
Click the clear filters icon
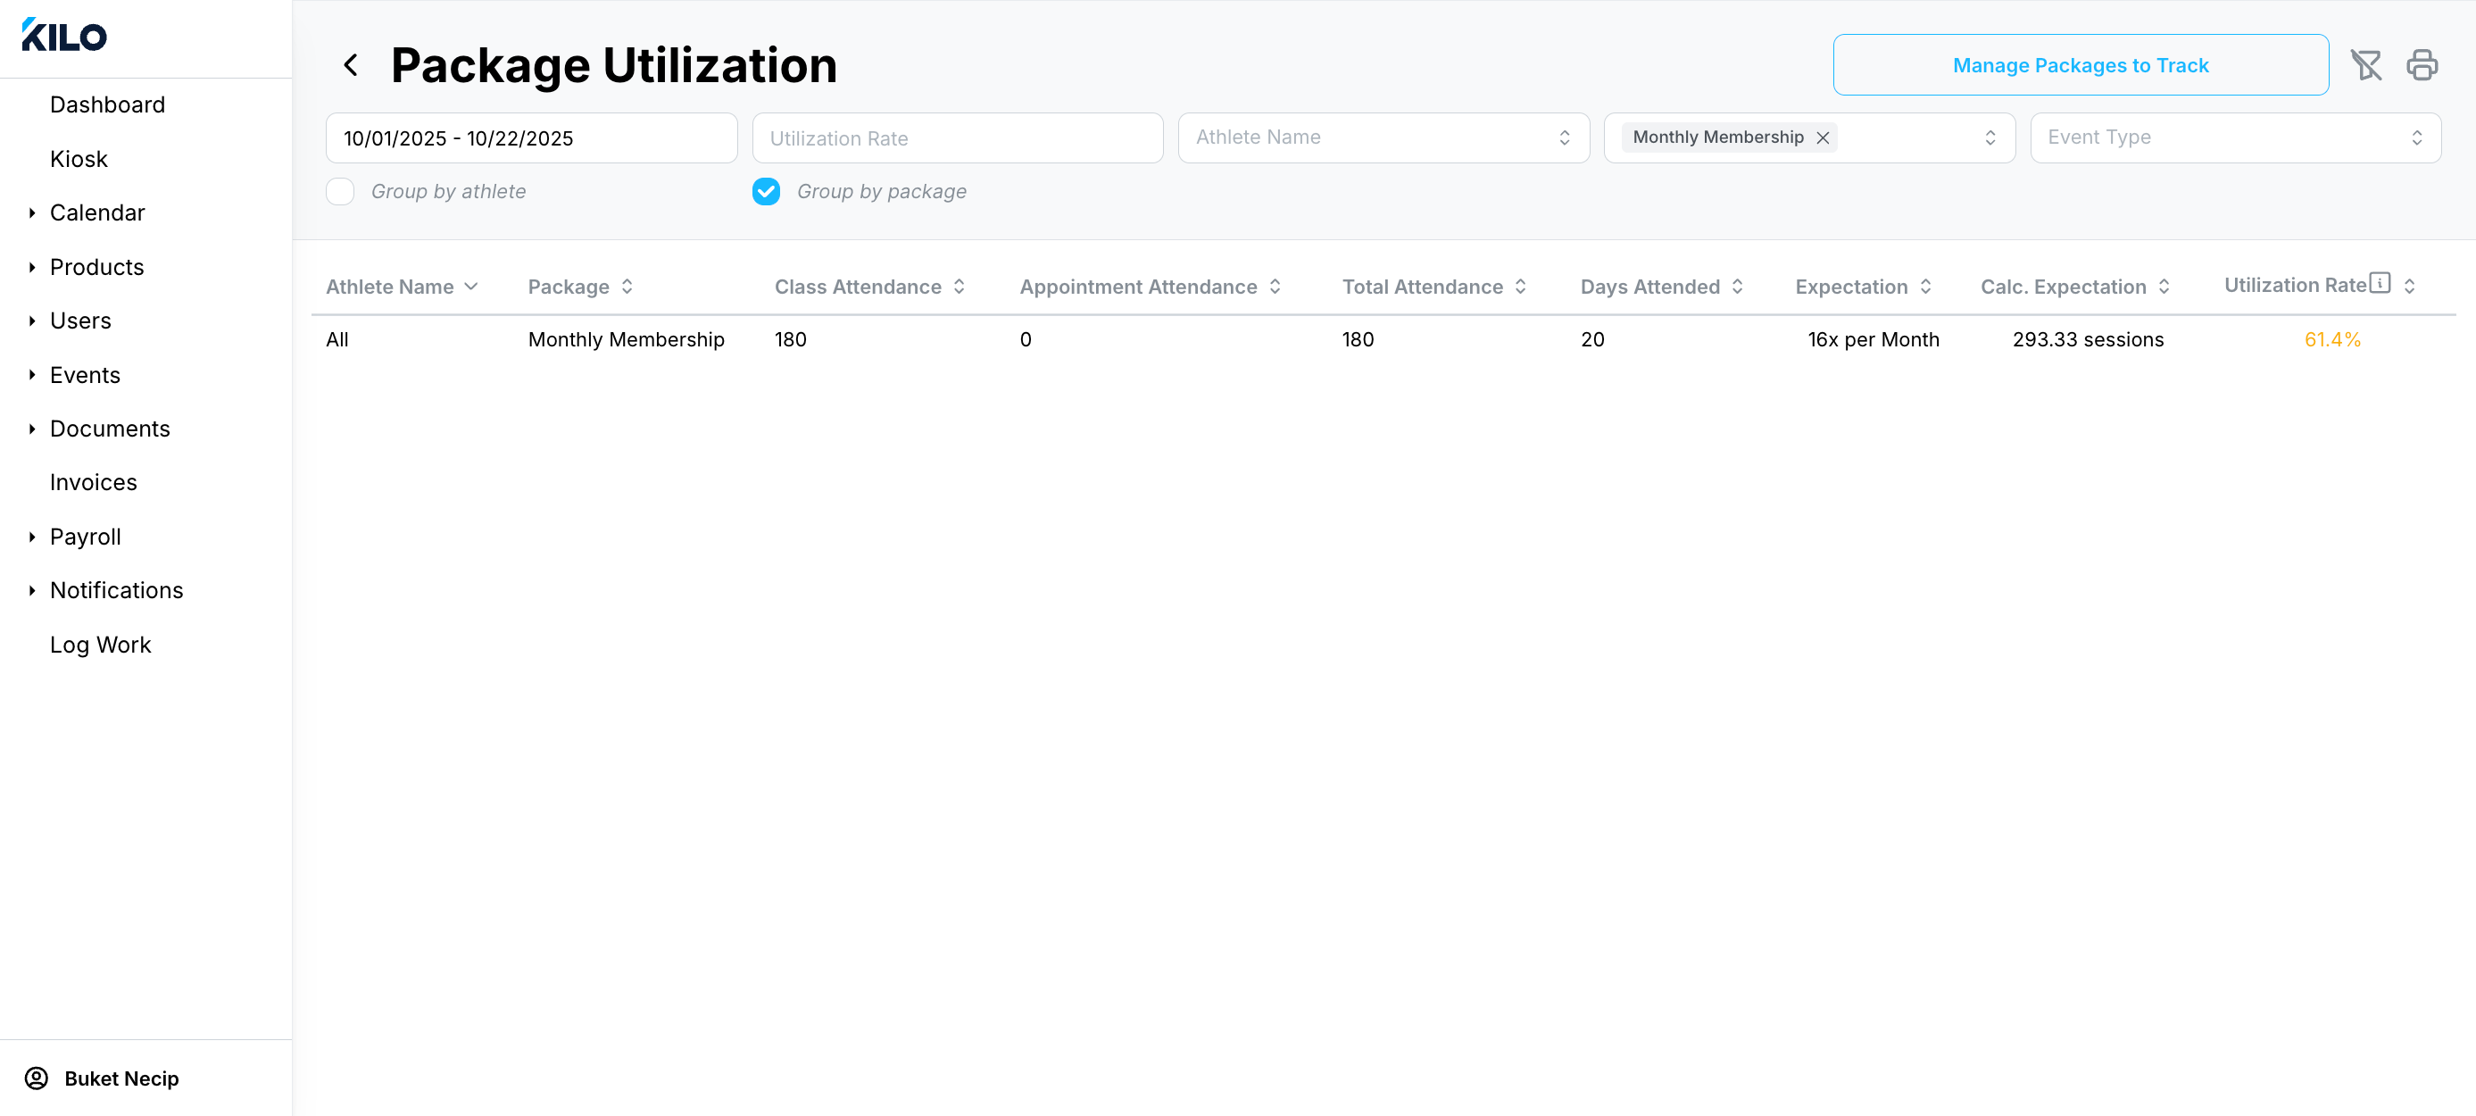point(2365,65)
